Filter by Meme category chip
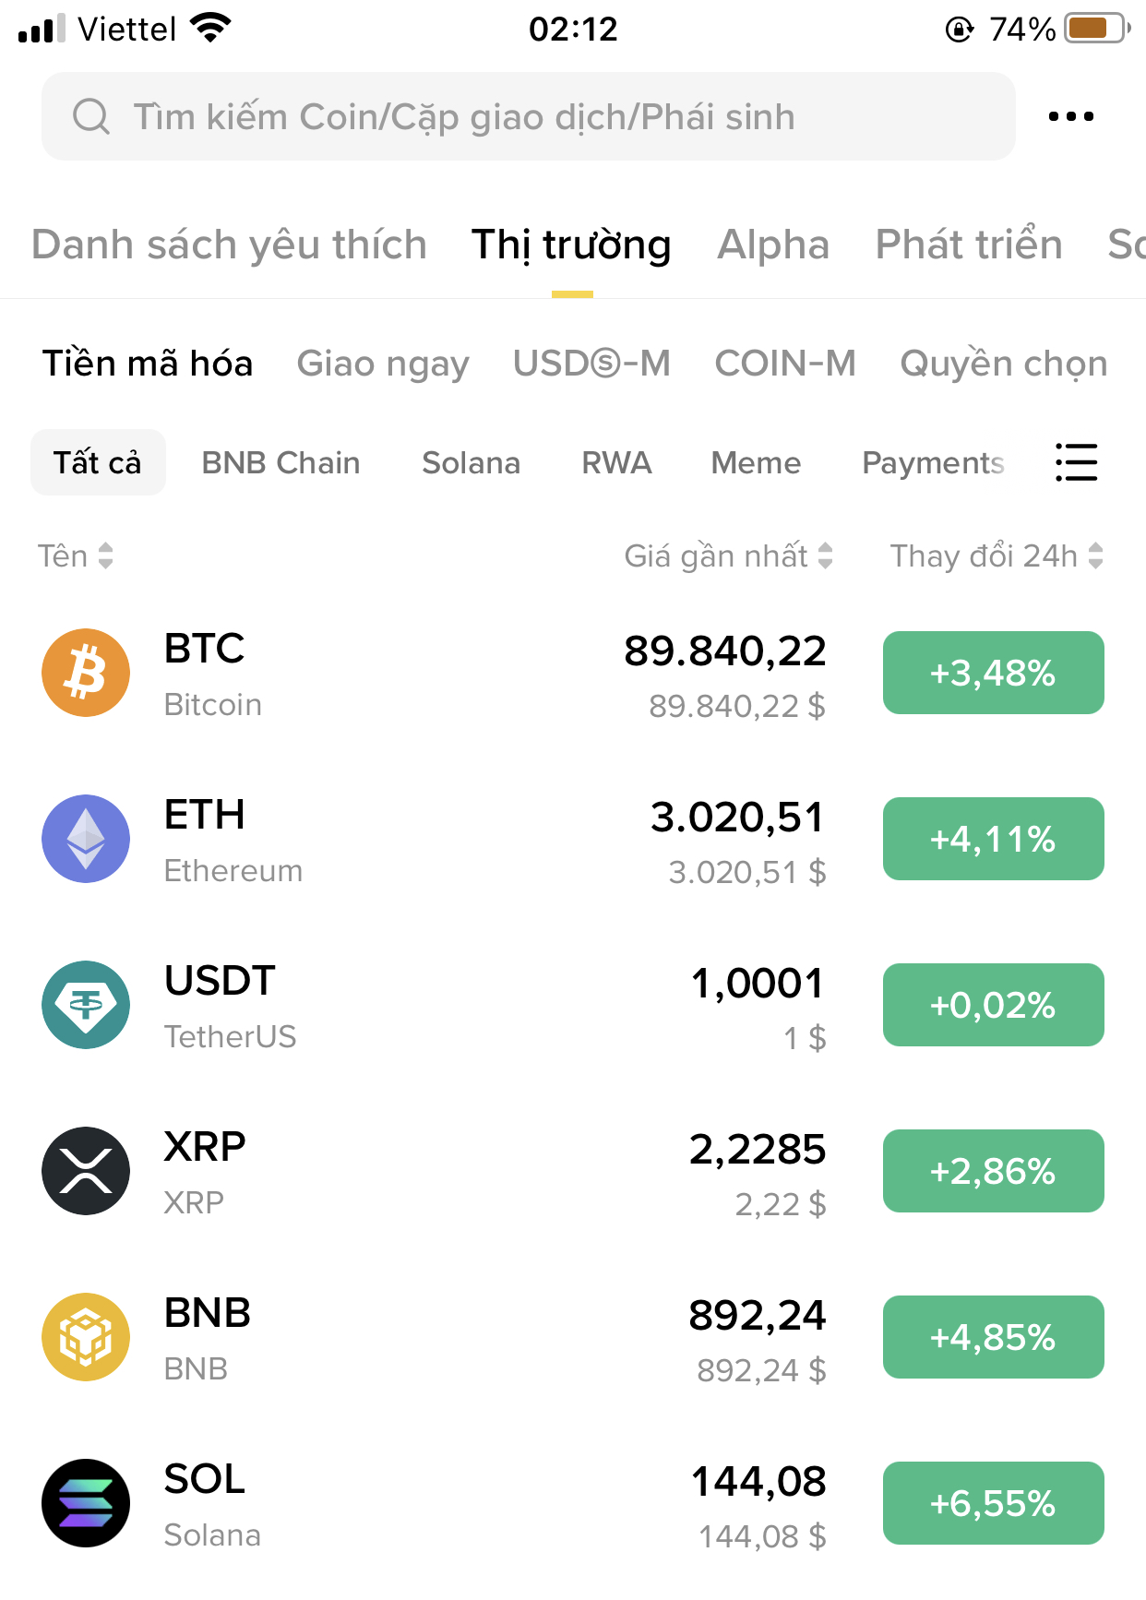 (756, 462)
